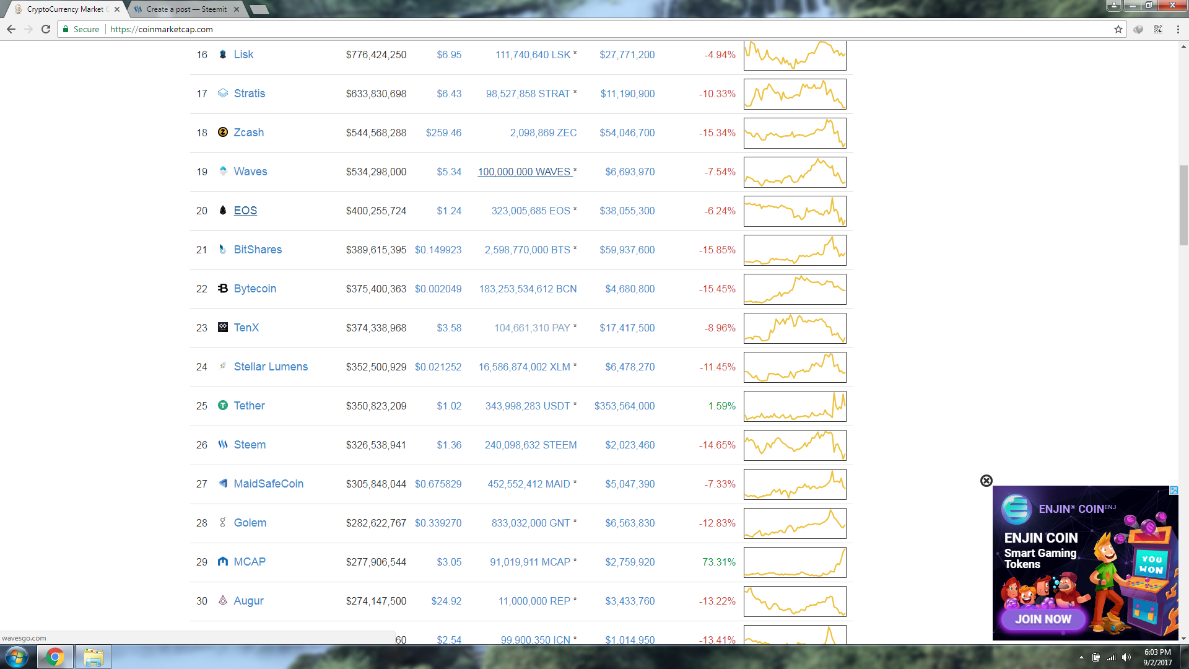Open the TenX name link

pos(246,328)
